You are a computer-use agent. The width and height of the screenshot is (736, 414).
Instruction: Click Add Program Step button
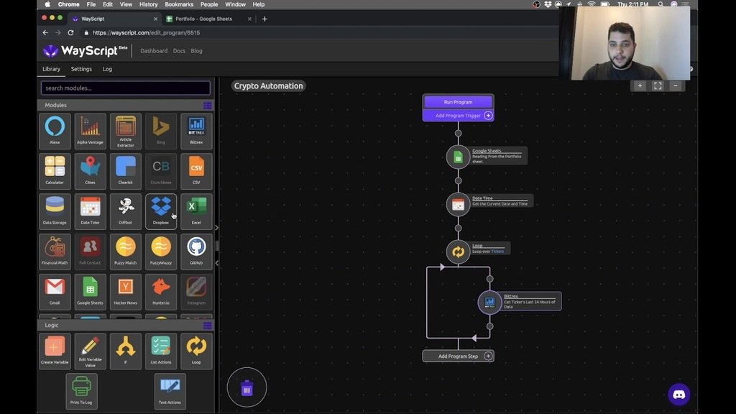(458, 356)
